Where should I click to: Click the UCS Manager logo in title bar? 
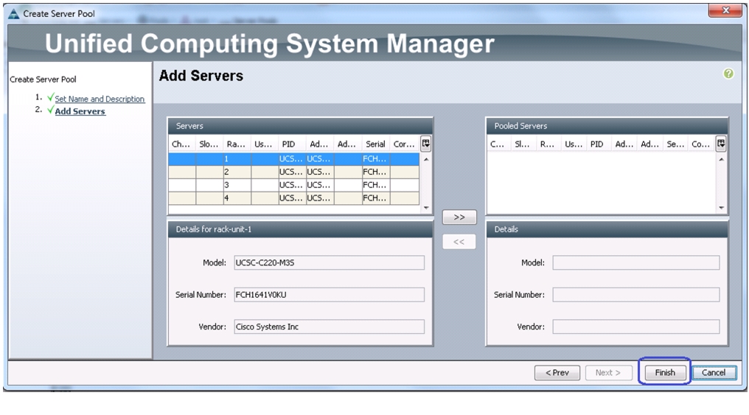[x=14, y=14]
